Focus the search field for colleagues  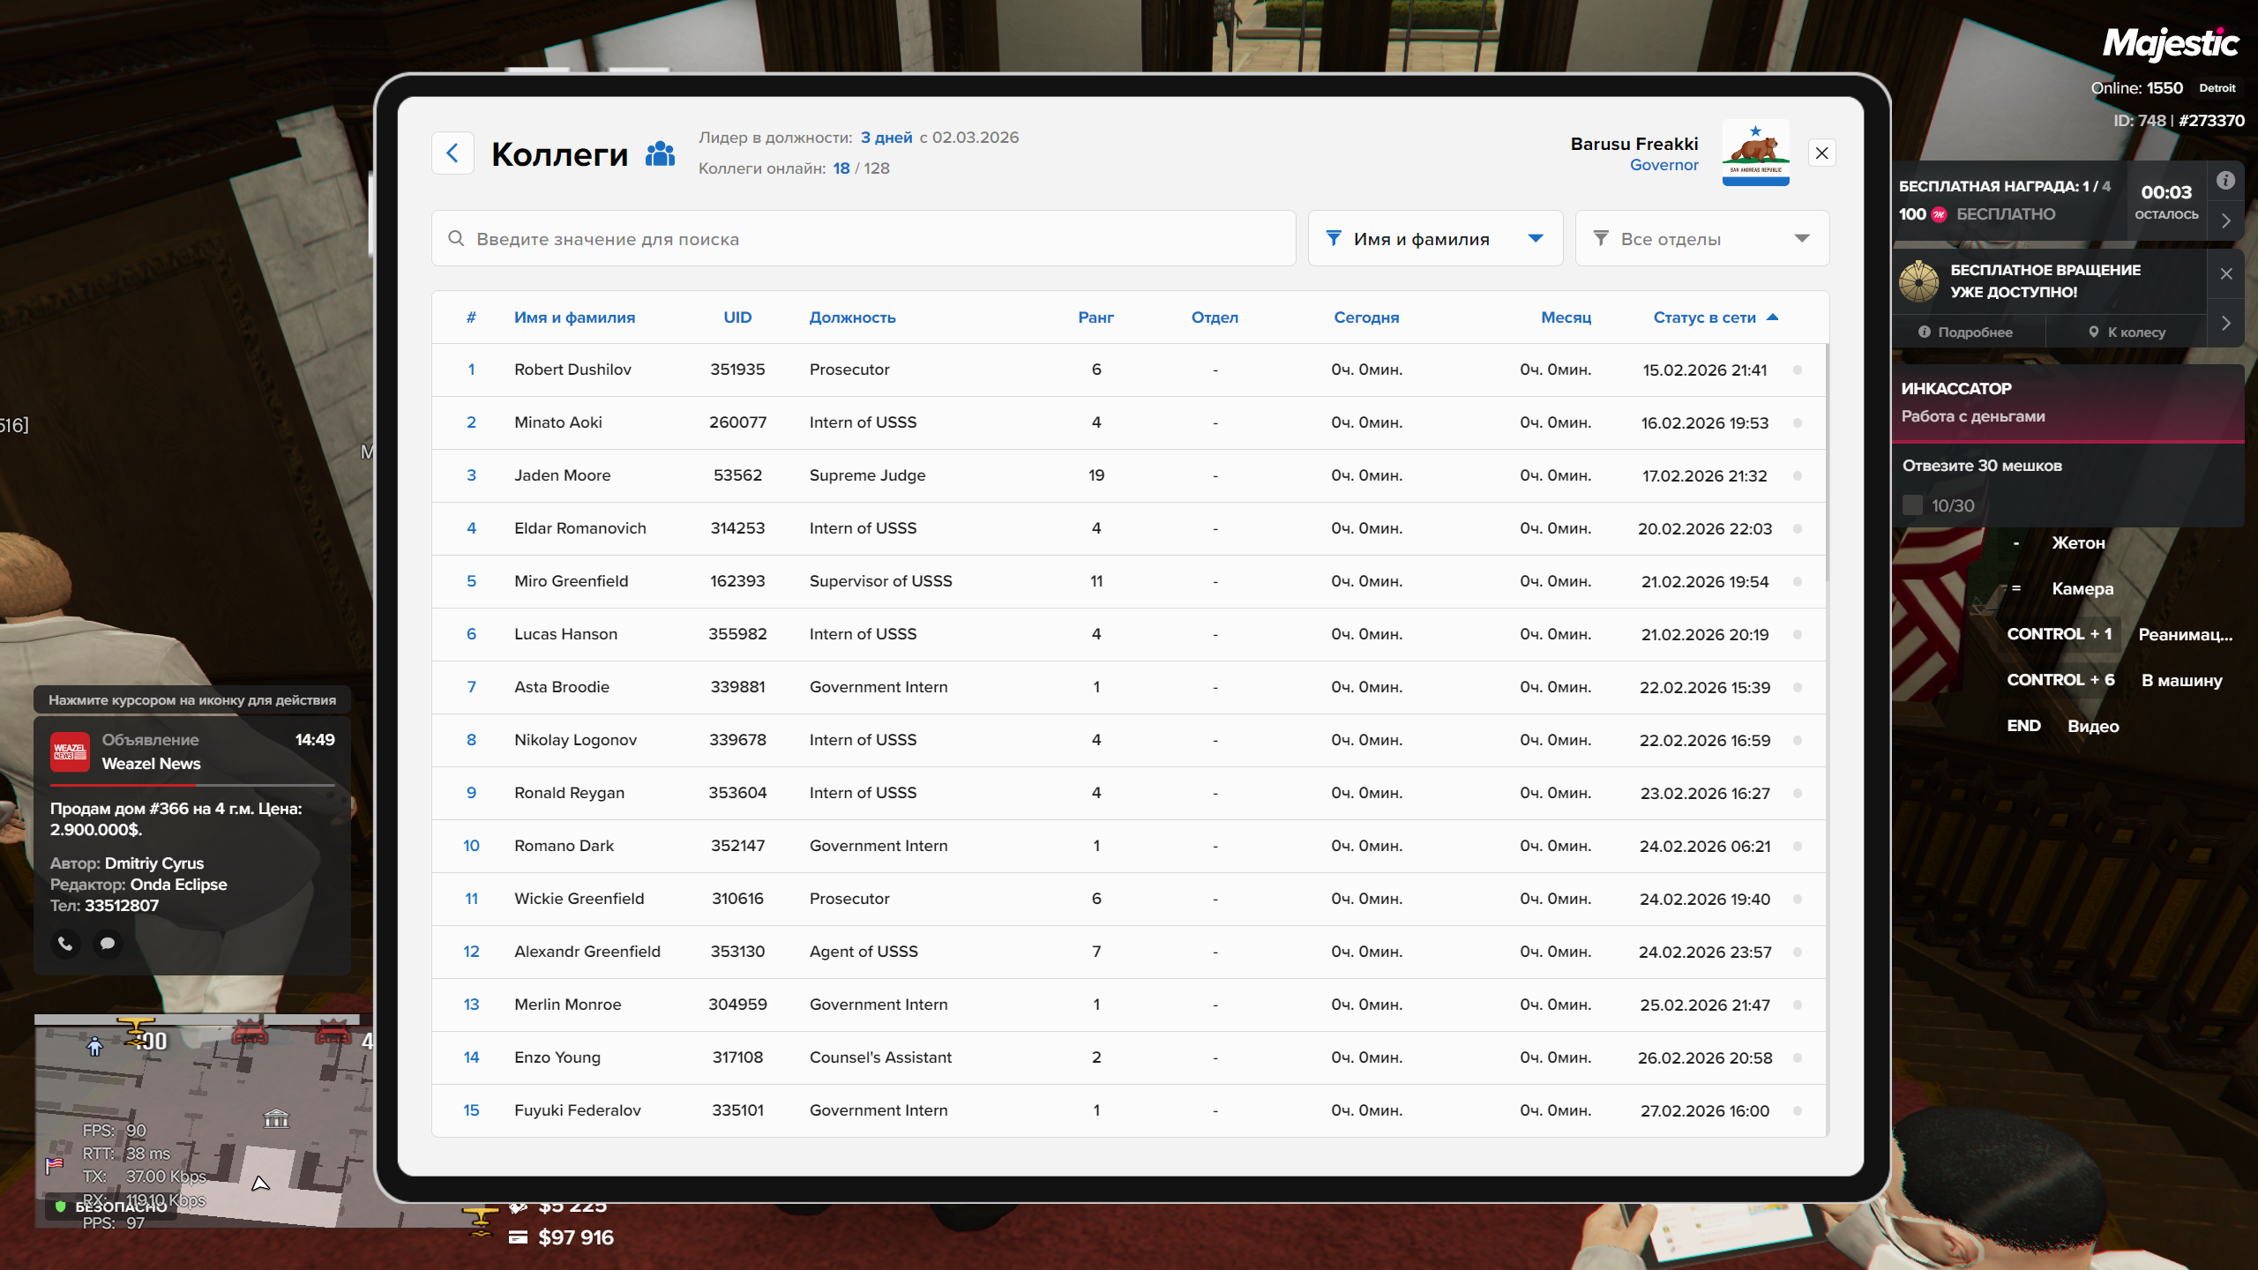863,238
